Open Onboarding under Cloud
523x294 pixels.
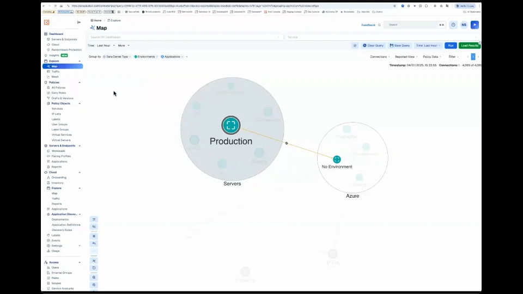click(59, 177)
